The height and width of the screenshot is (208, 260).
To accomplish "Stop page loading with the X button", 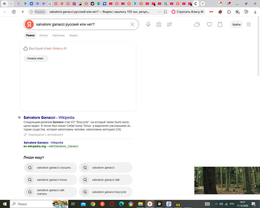I will pyautogui.click(x=23, y=12).
